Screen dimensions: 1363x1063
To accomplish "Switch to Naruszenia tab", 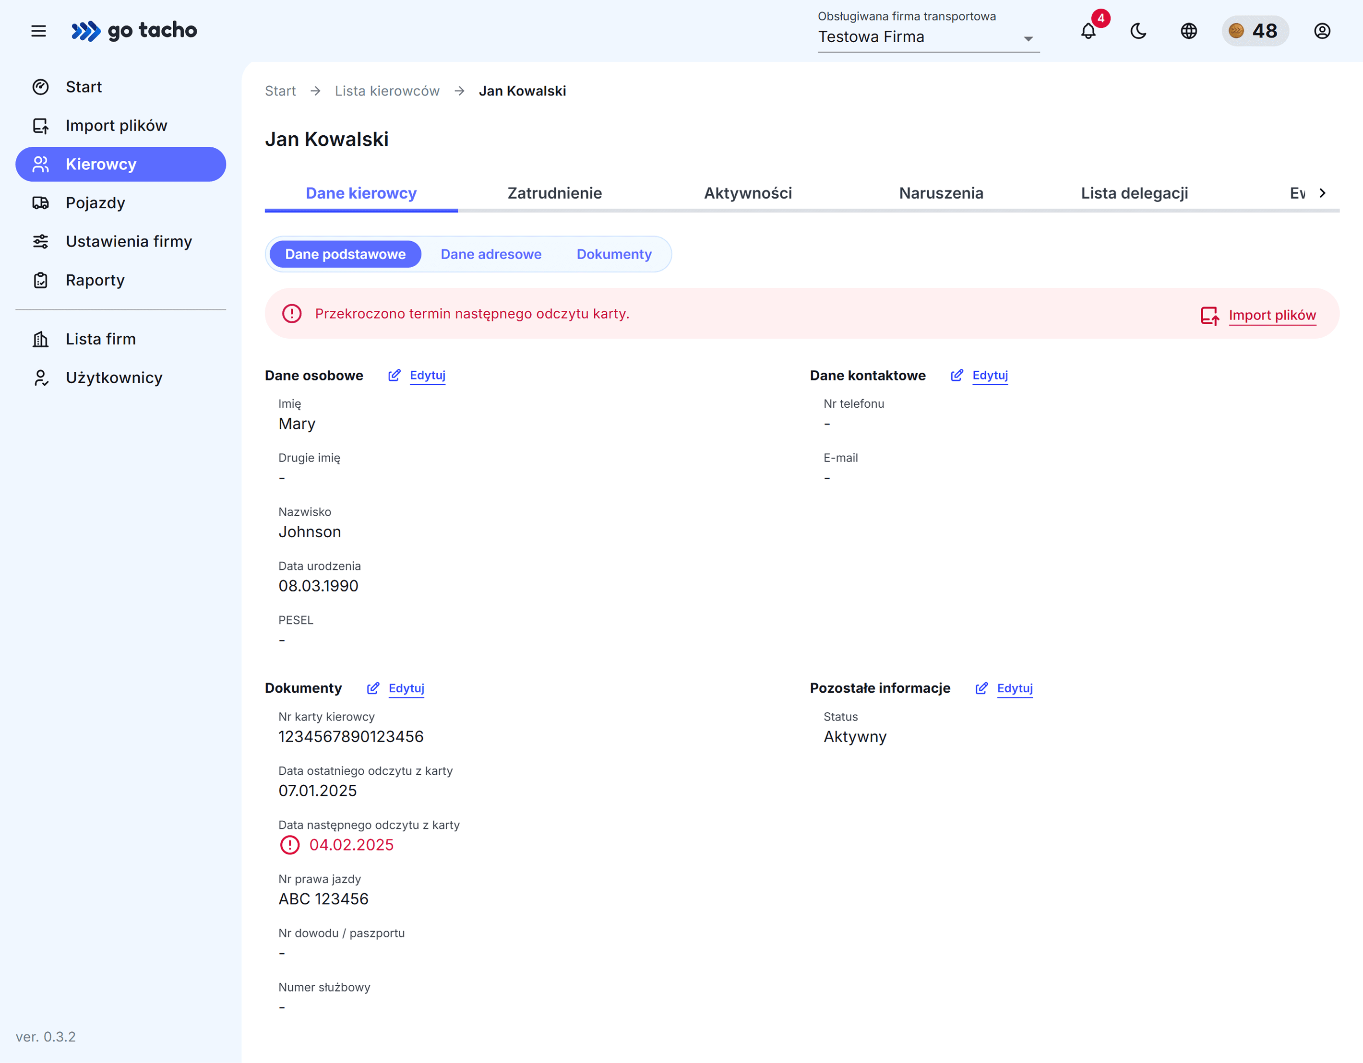I will point(941,193).
